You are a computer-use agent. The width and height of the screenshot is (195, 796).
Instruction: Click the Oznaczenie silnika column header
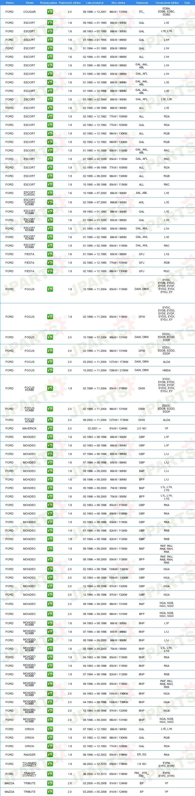pyautogui.click(x=167, y=3)
